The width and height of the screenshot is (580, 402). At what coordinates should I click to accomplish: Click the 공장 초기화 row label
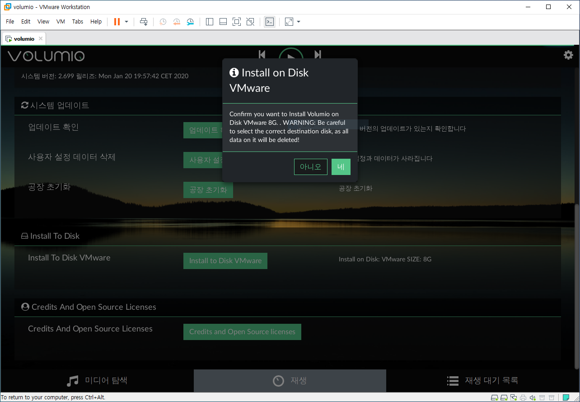pos(49,187)
